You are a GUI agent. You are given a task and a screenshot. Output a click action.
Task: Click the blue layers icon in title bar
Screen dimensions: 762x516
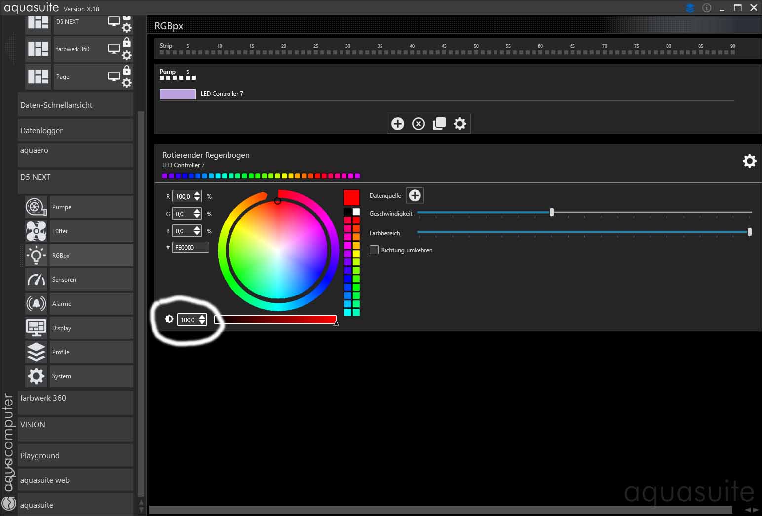[x=690, y=8]
